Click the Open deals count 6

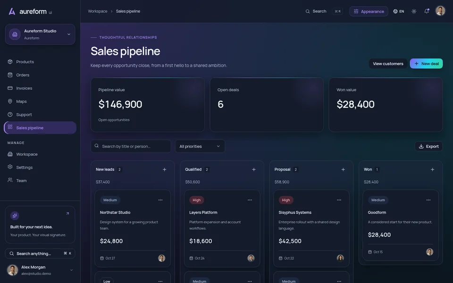pos(220,104)
